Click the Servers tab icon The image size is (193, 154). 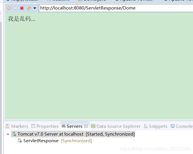(64, 126)
